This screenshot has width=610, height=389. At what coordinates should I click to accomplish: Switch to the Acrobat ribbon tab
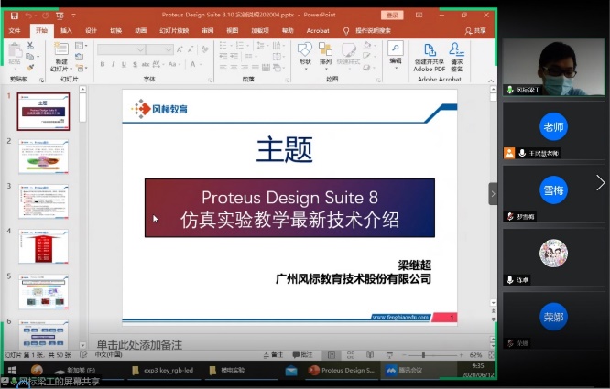(x=318, y=30)
